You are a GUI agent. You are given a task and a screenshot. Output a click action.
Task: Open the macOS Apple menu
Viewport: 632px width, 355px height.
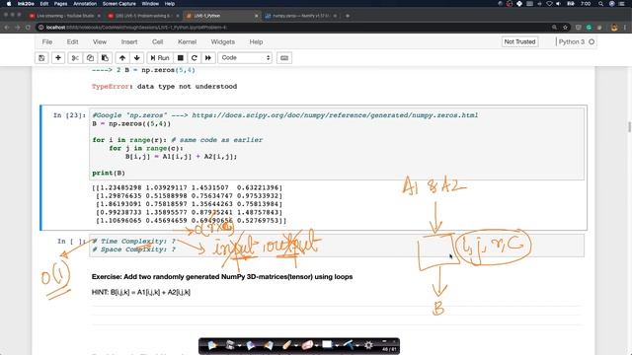pyautogui.click(x=9, y=4)
